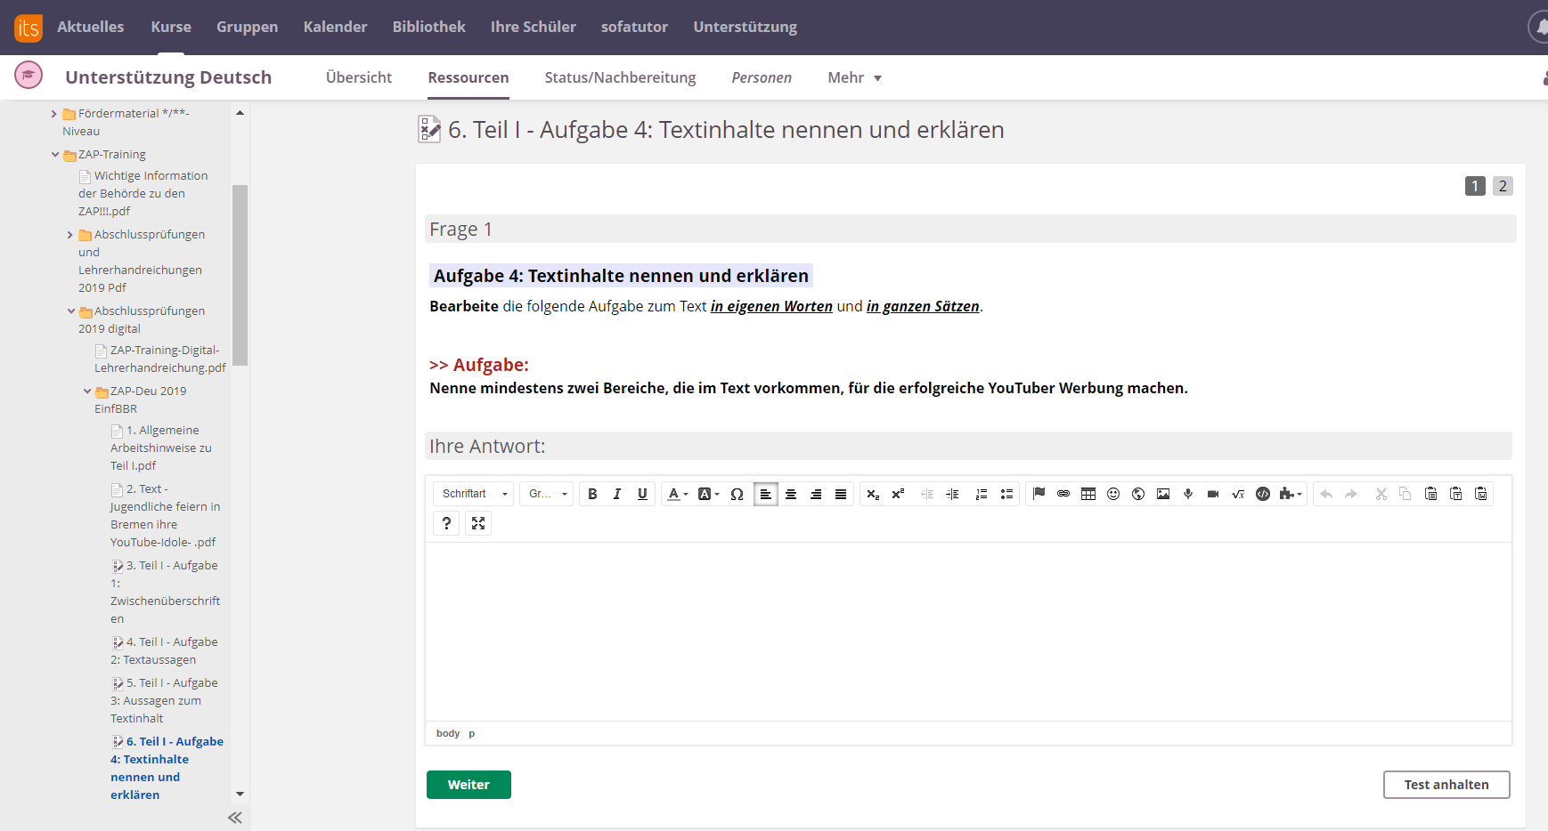
Task: Open the background color dropdown
Action: click(x=708, y=494)
